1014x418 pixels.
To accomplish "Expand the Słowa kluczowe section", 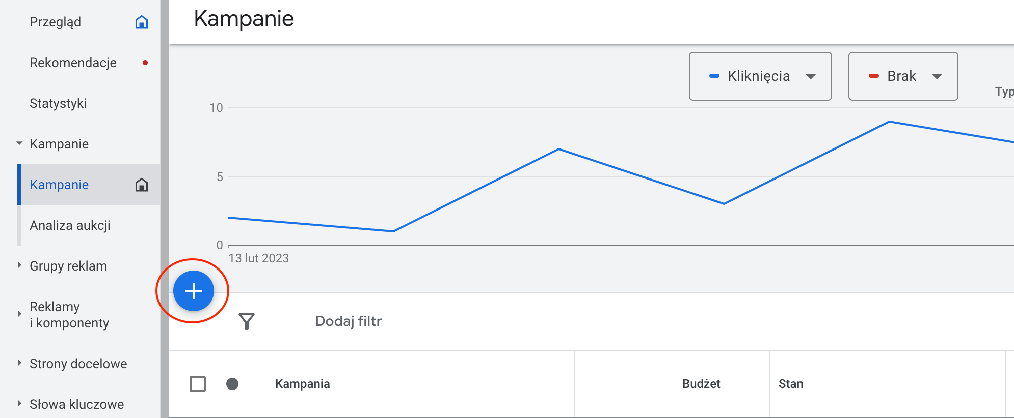I will [x=19, y=404].
